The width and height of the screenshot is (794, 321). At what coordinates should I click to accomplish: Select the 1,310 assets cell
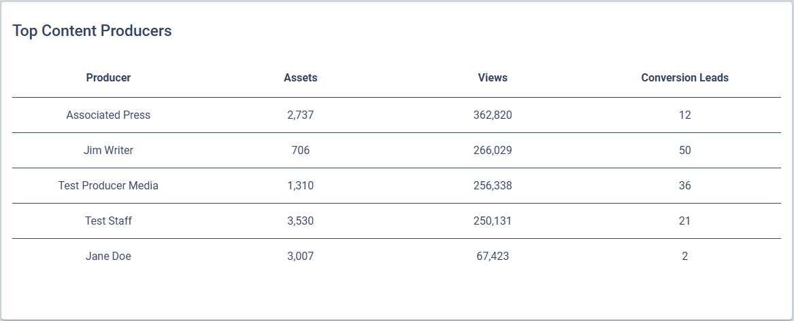(301, 186)
